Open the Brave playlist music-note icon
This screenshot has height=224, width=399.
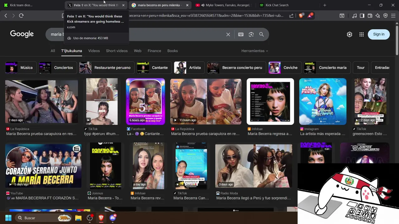[x=354, y=16]
